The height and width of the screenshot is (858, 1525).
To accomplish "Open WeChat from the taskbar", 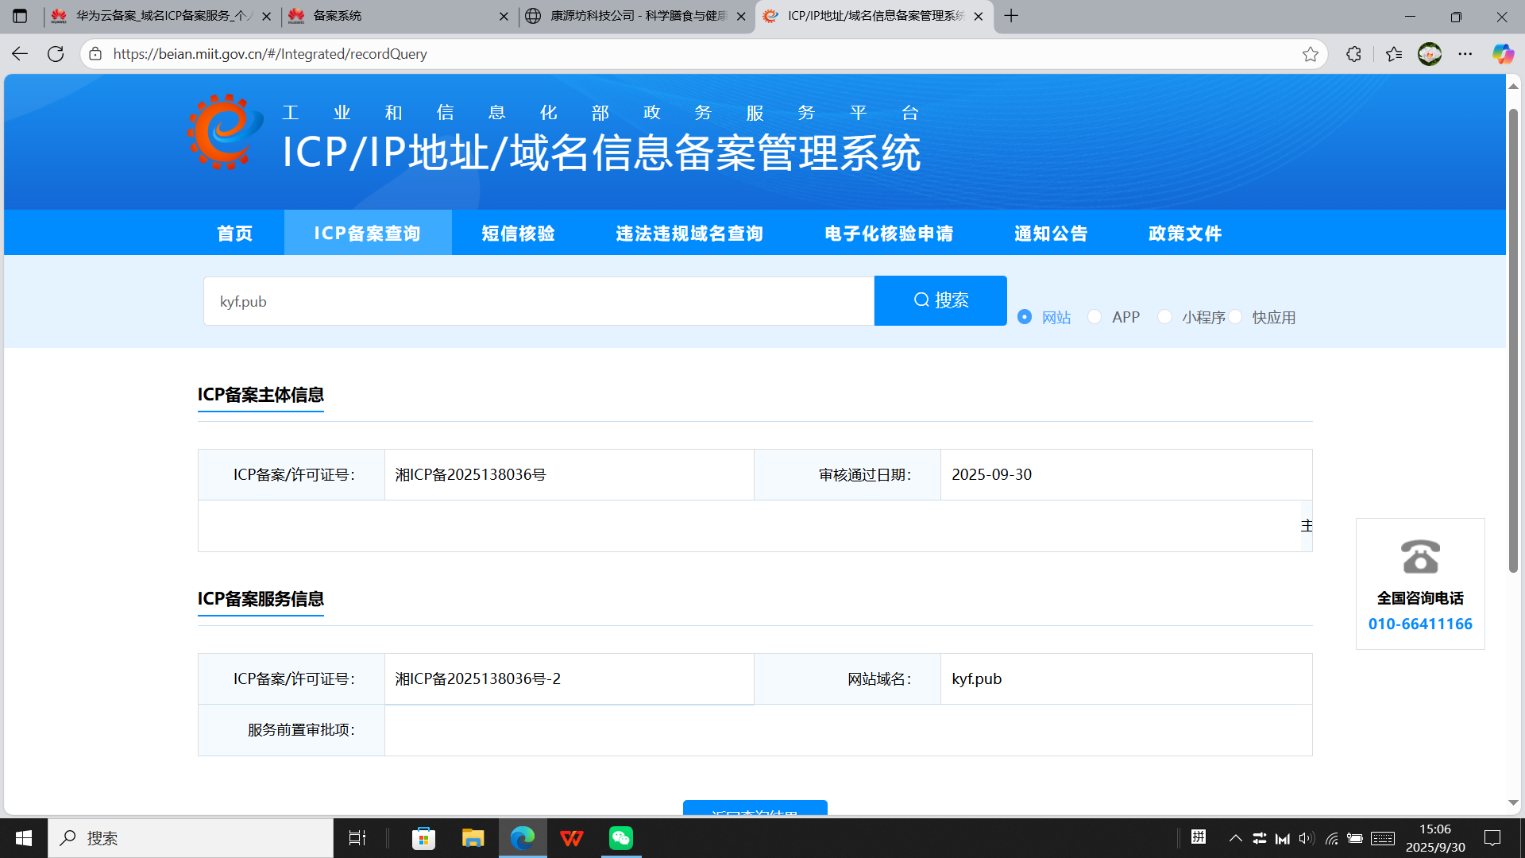I will [620, 838].
